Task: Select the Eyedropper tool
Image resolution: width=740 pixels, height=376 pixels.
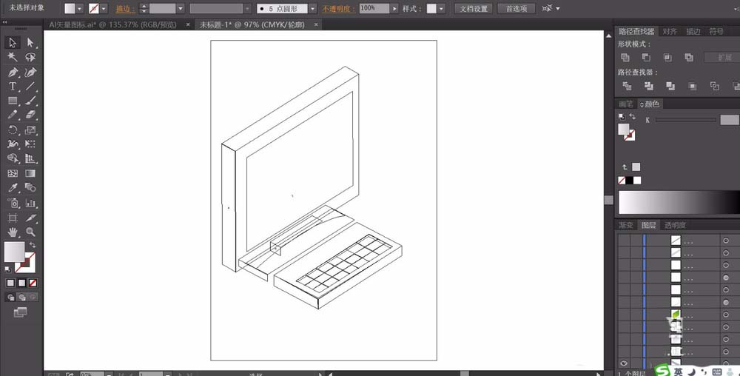Action: tap(13, 188)
